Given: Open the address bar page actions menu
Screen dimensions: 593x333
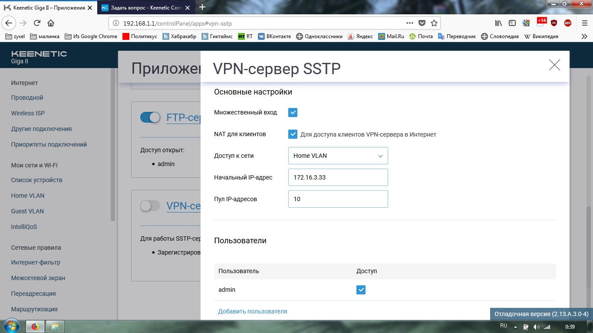Looking at the screenshot, I should tap(409, 23).
